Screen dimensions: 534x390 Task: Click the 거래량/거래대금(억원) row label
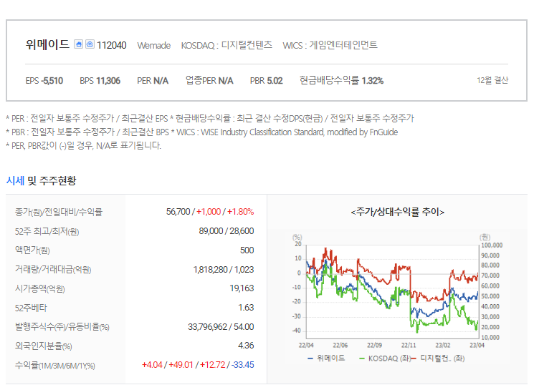(x=53, y=270)
